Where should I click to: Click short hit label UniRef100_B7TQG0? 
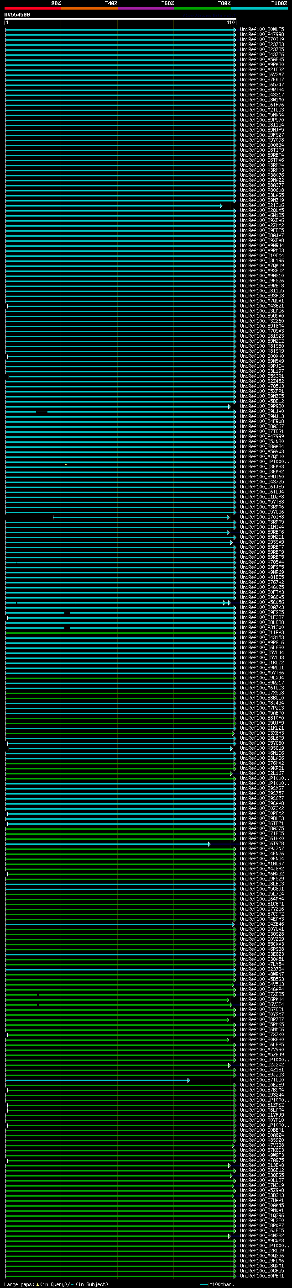click(261, 1081)
